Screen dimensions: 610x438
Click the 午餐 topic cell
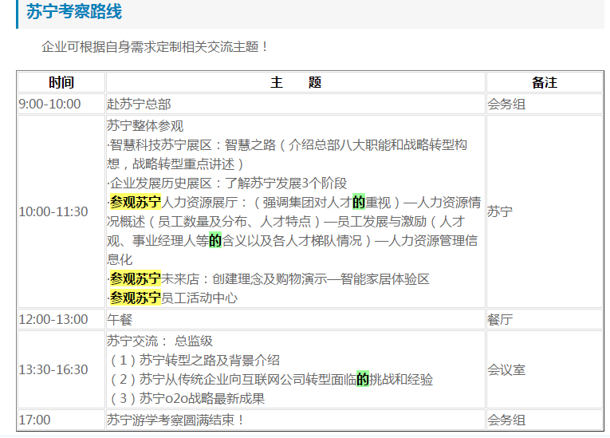296,319
